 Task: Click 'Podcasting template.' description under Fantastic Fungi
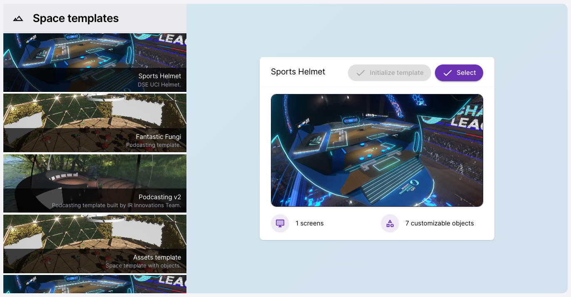tap(154, 145)
